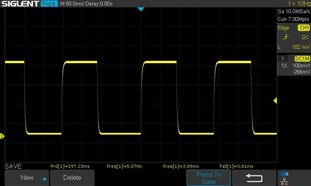Viewport: 311px width, 186px height.
Task: Click the Press To Save button
Action: 209,178
